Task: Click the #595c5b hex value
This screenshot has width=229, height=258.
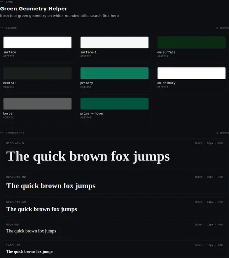Action: pos(9,117)
